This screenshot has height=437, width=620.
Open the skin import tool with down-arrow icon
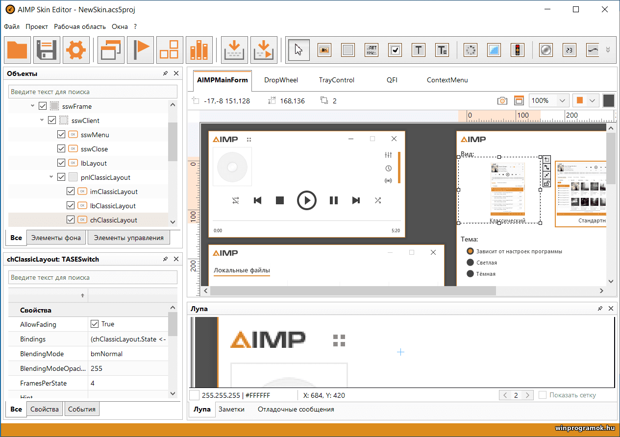pyautogui.click(x=234, y=49)
